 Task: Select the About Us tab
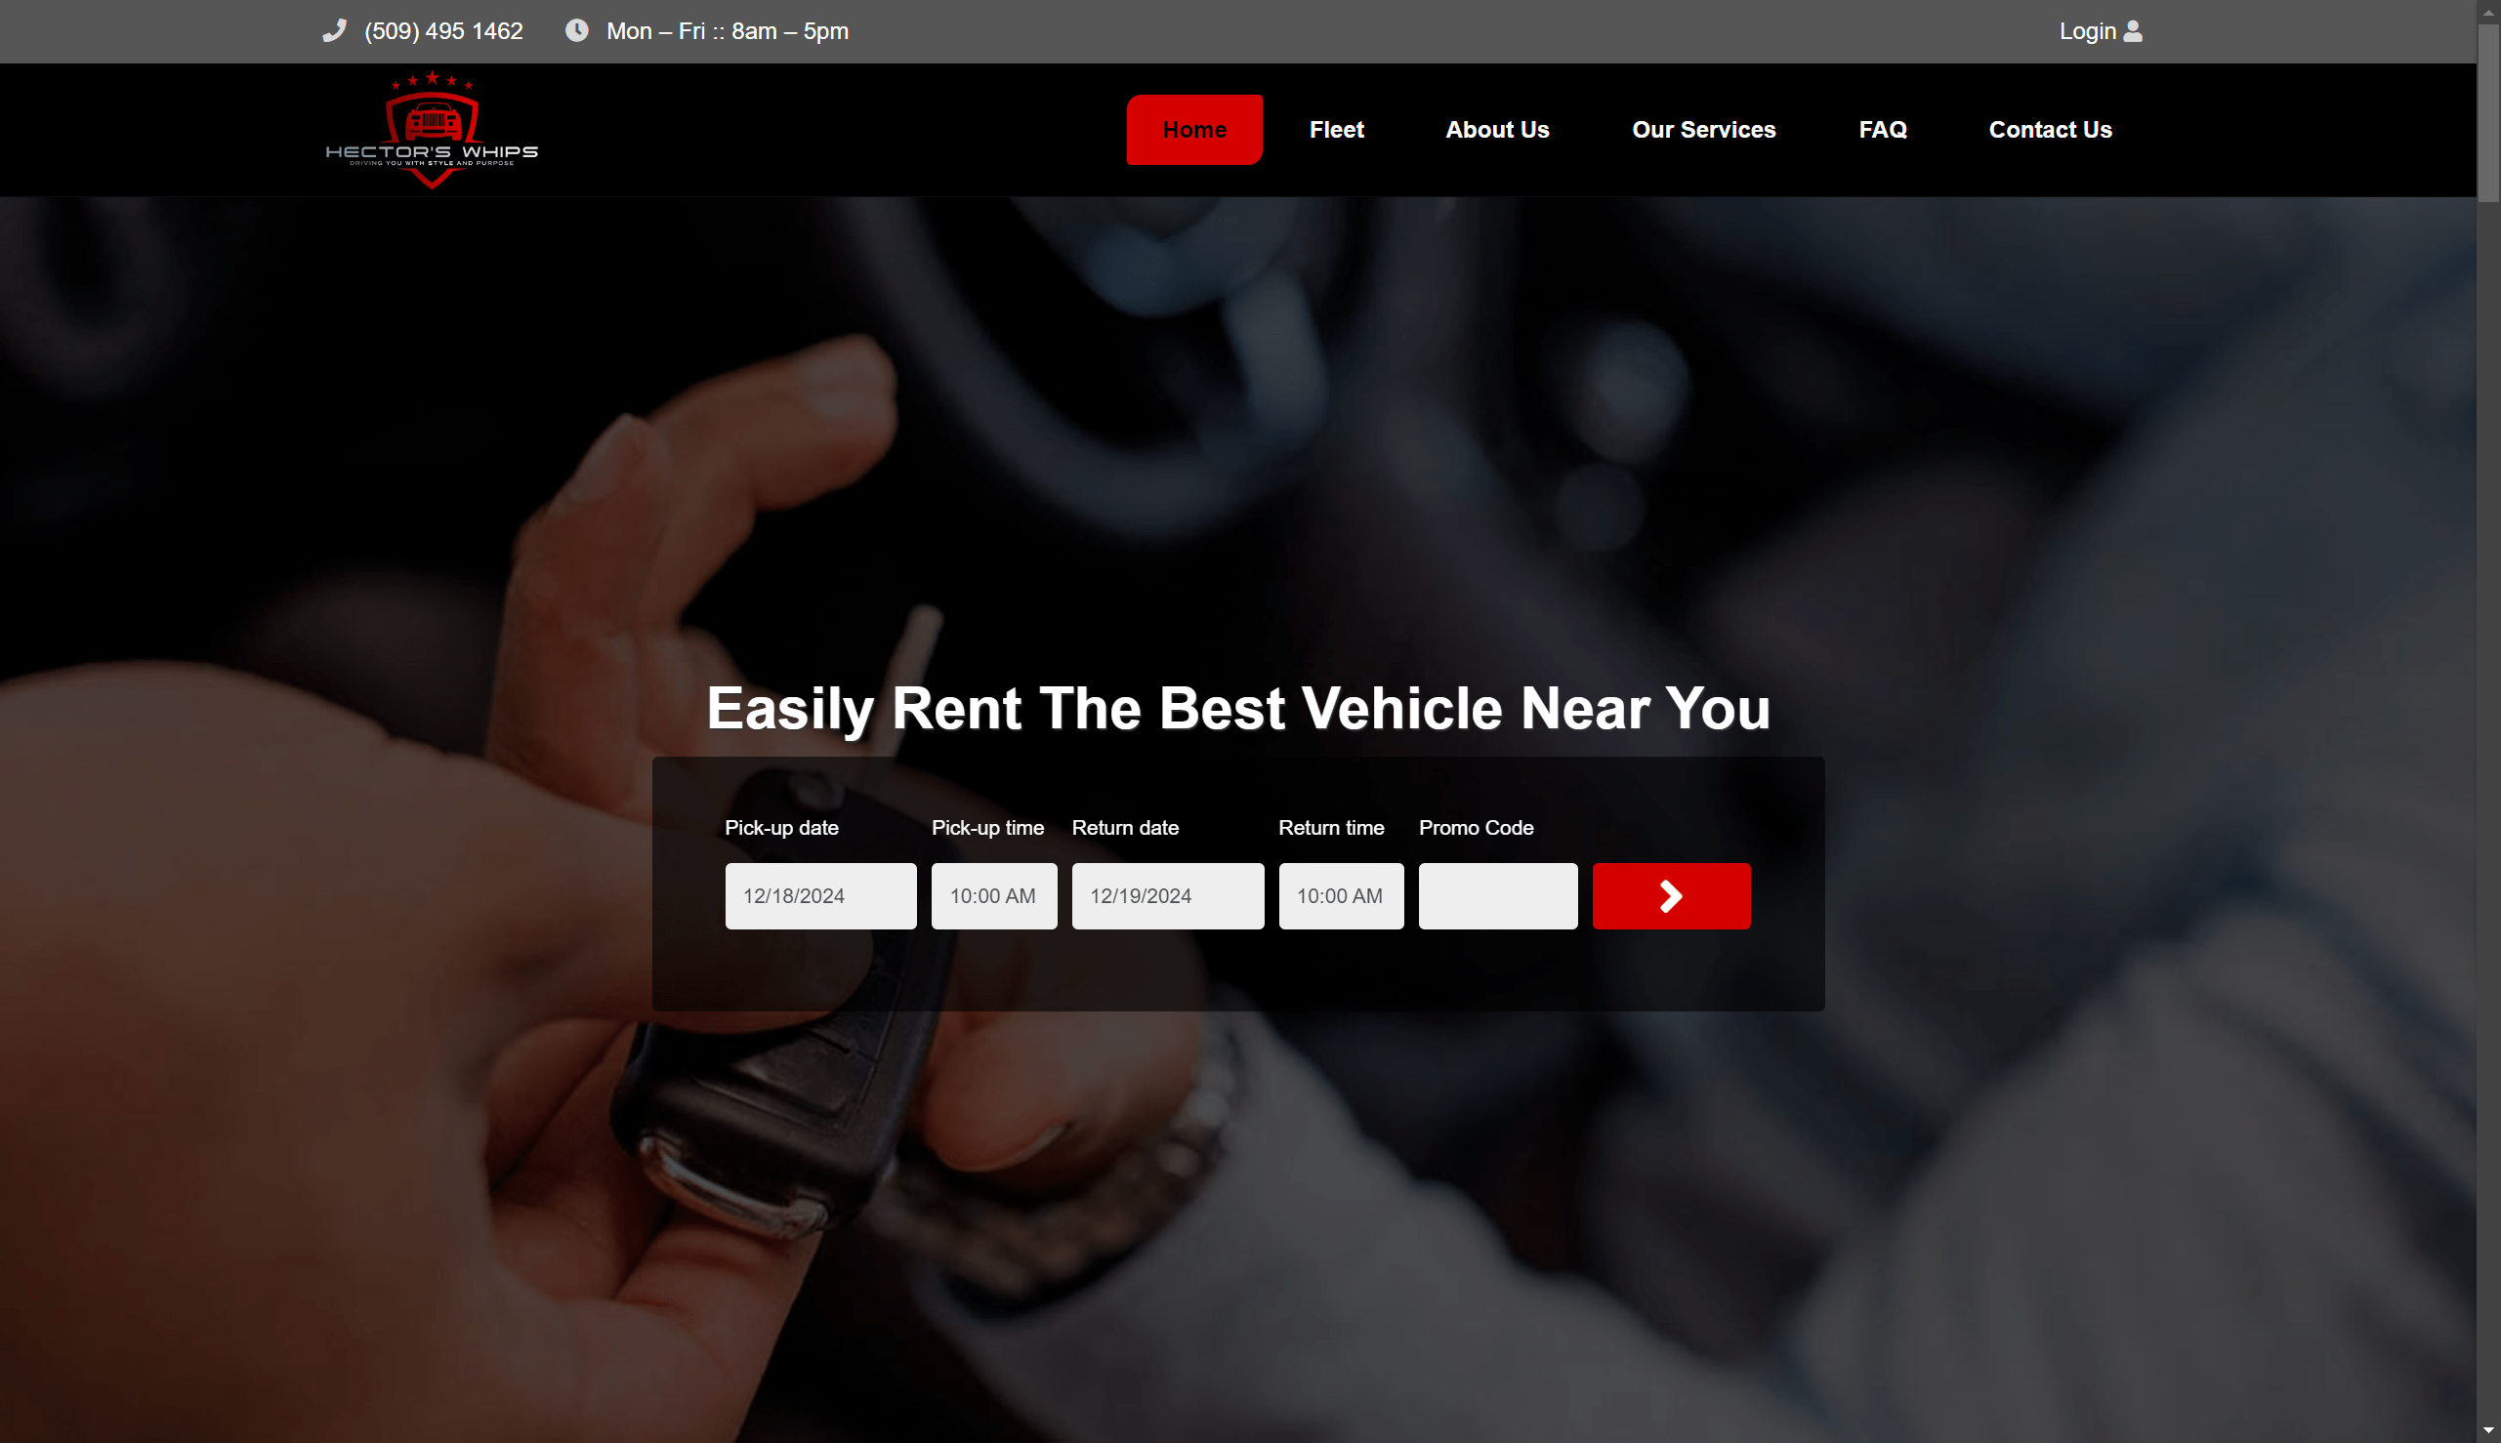[1494, 129]
